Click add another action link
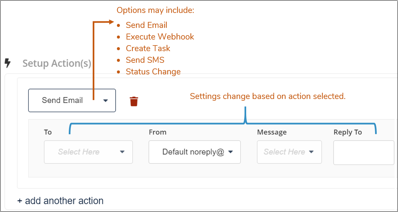This screenshot has height=212, width=398. 60,201
